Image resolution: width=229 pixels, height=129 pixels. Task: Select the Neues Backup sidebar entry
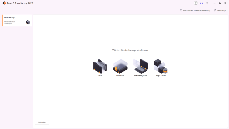(17, 20)
